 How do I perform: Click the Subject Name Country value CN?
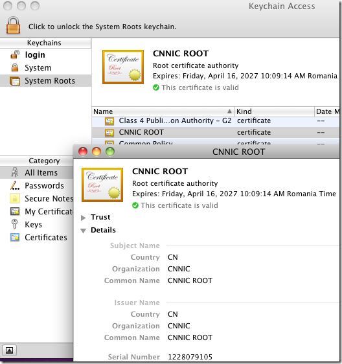click(173, 257)
